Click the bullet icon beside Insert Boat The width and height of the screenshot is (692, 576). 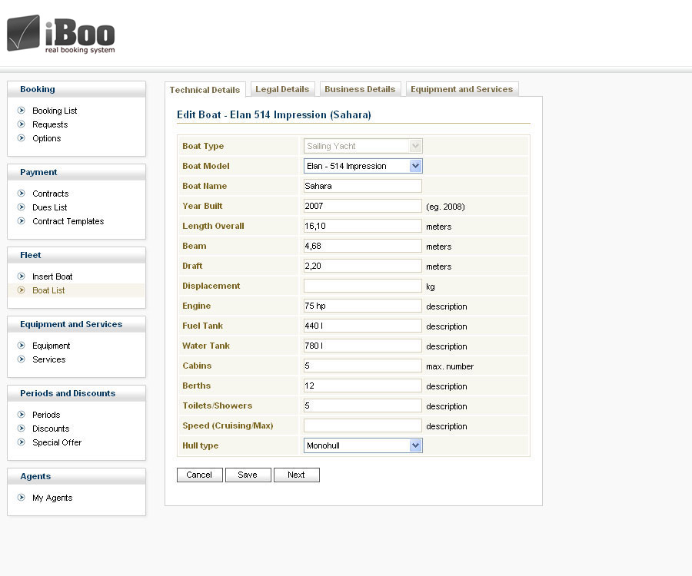[x=22, y=276]
